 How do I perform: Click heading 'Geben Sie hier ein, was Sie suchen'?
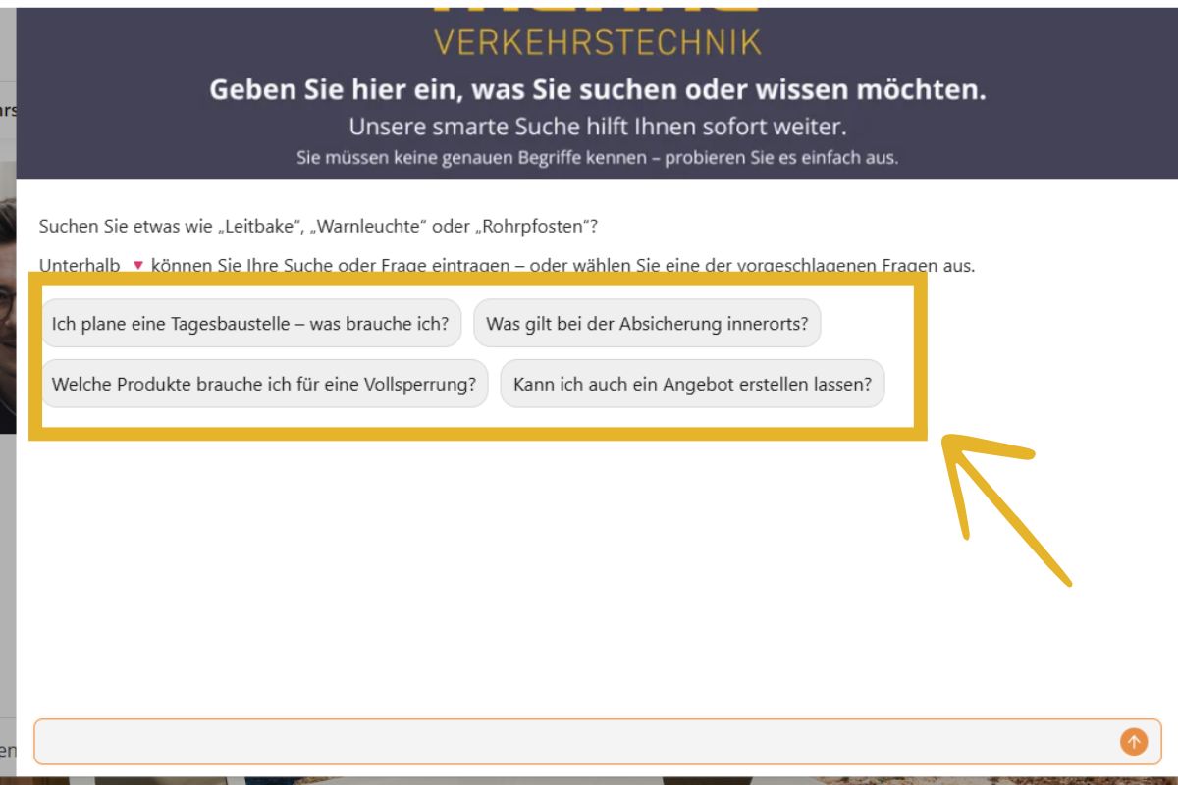[x=597, y=90]
